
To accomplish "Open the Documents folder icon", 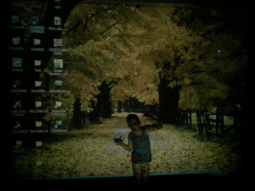I will click(x=37, y=42).
